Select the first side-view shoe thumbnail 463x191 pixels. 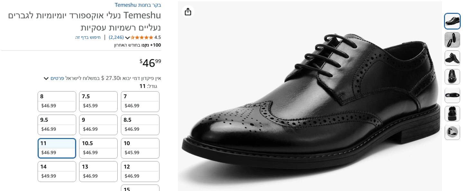452,21
